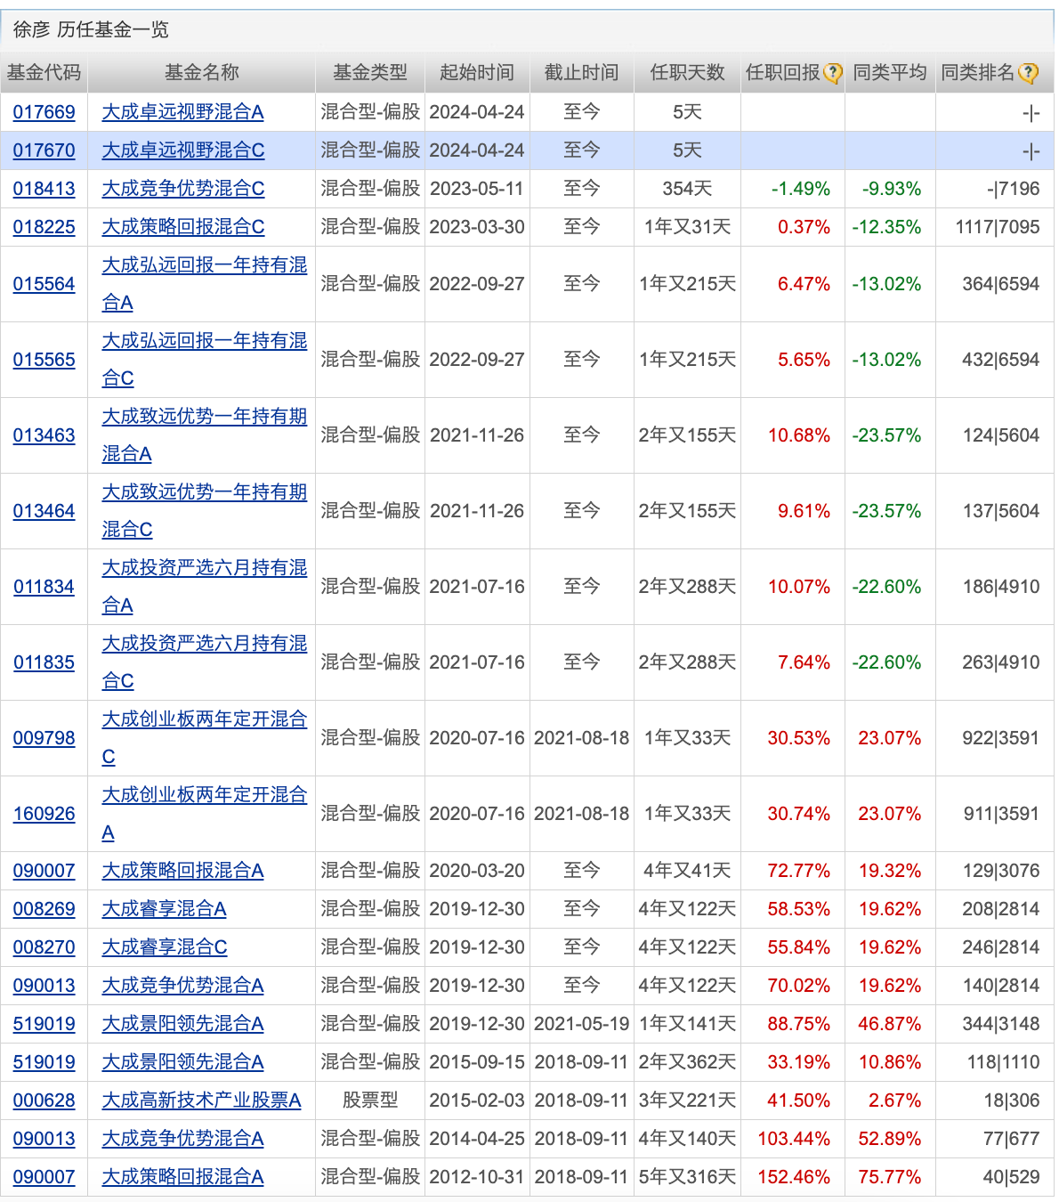Image resolution: width=1059 pixels, height=1202 pixels.
Task: Open 大成景阳领先混合A link ending 2021-05-19
Action: pos(183,1024)
